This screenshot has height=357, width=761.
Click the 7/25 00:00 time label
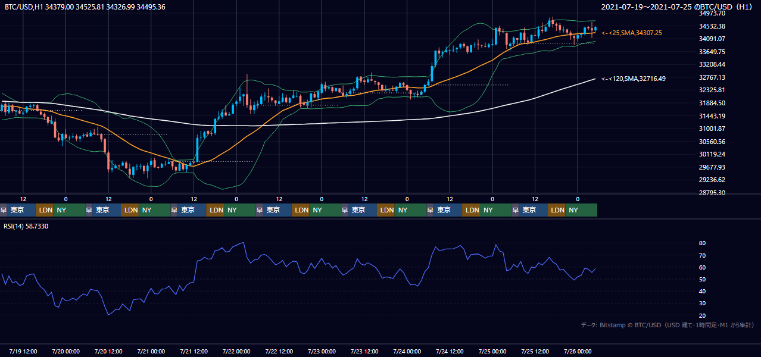coord(492,351)
